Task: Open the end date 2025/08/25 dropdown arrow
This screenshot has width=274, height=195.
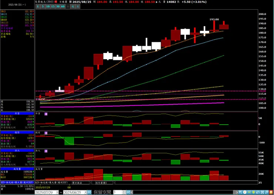Action: (x=86, y=192)
